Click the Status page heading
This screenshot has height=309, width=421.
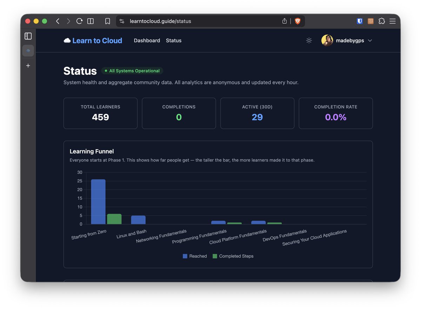tap(80, 71)
